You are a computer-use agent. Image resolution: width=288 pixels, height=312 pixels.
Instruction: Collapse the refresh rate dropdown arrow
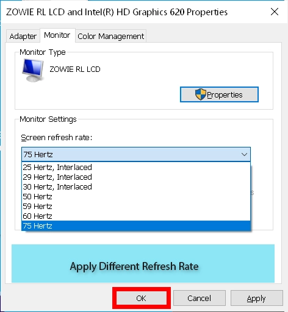coord(244,155)
